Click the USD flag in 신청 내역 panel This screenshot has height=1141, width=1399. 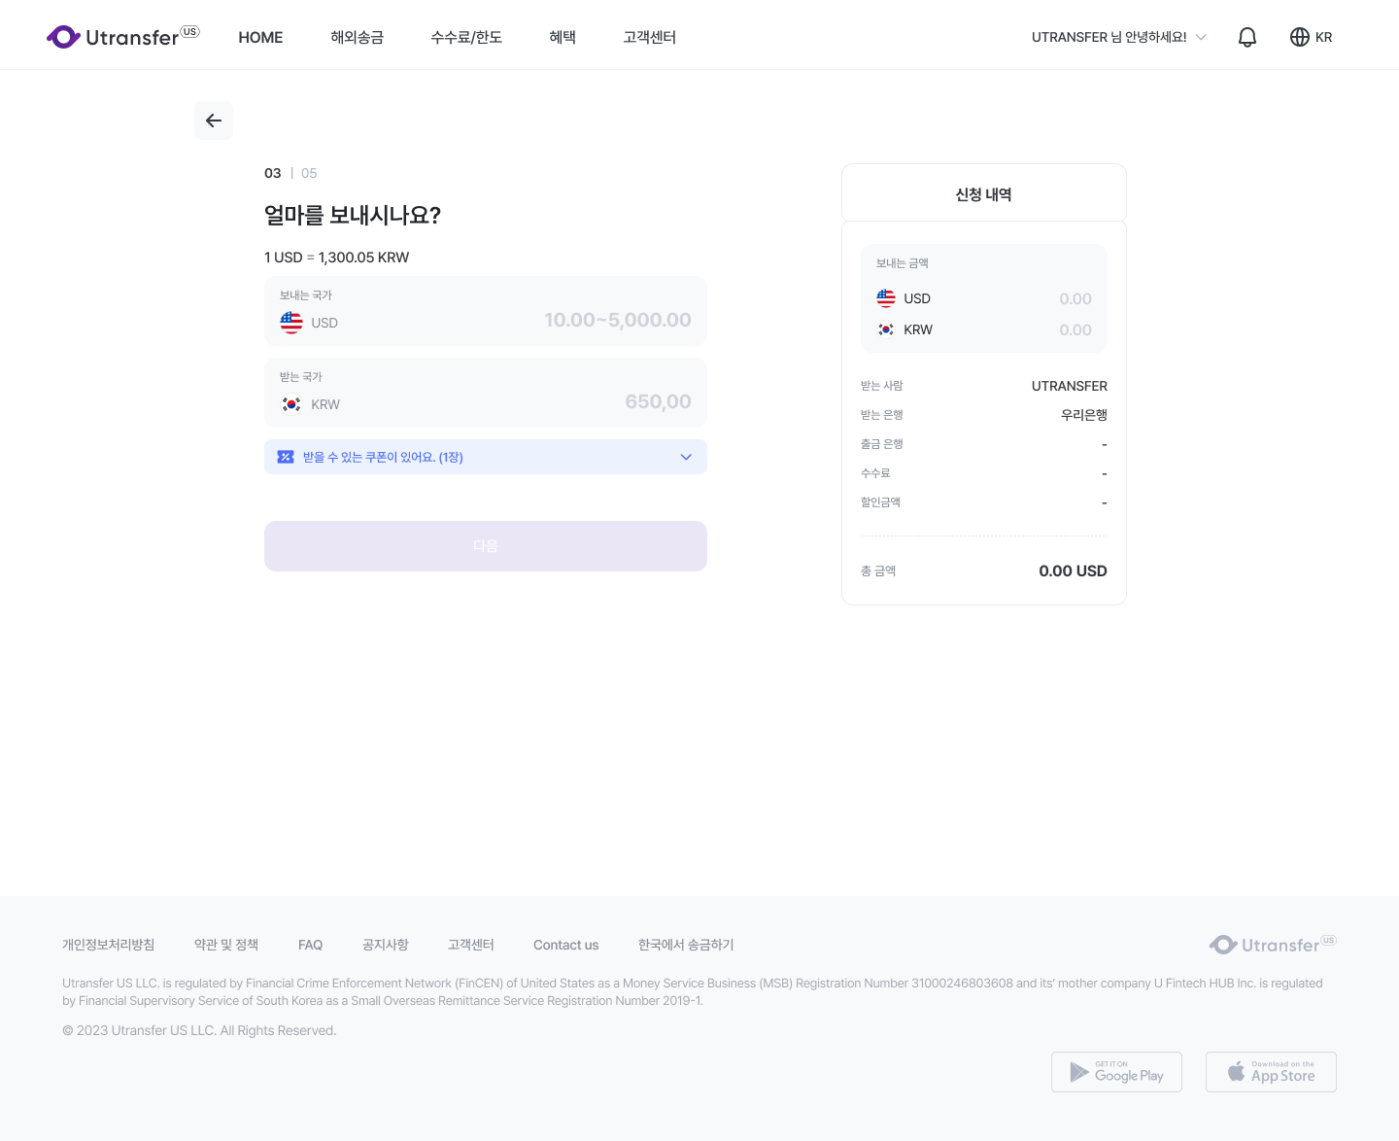(886, 298)
